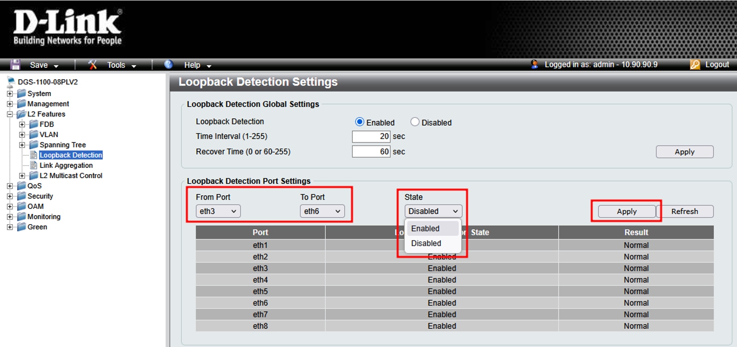This screenshot has height=347, width=737.
Task: Click the Tools wrench icon
Action: 93,65
